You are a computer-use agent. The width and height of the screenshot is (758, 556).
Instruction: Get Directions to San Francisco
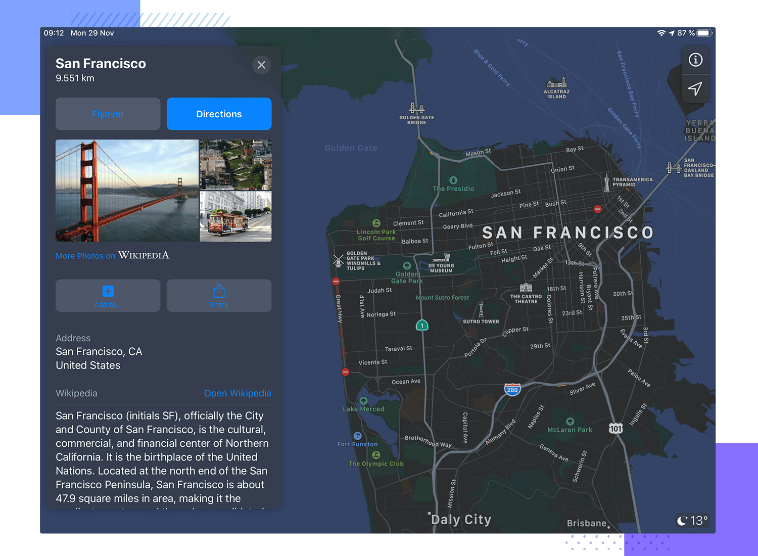click(x=219, y=114)
